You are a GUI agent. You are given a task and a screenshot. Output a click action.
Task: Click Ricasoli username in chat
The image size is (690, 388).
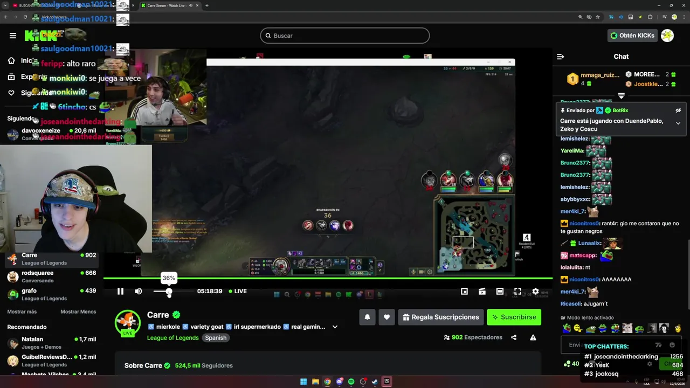(571, 304)
